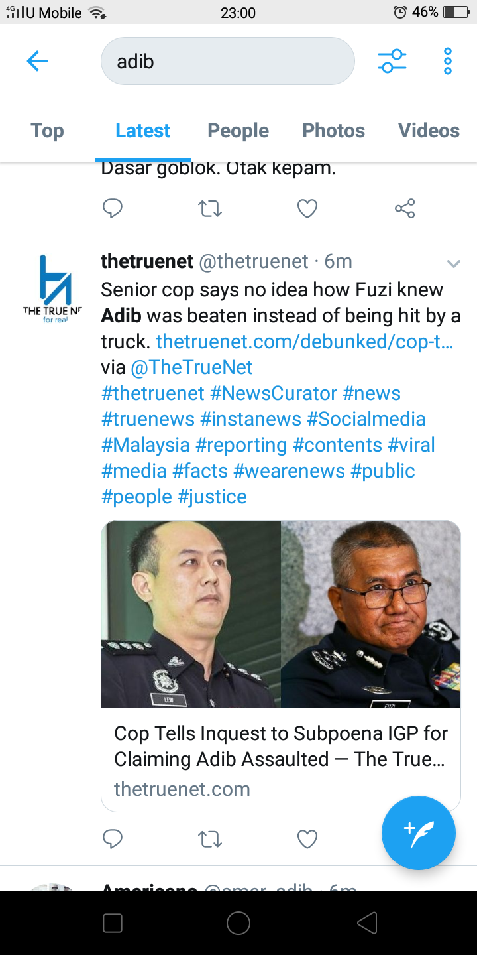Like the tweet ending 'Otak kepam'

point(307,209)
